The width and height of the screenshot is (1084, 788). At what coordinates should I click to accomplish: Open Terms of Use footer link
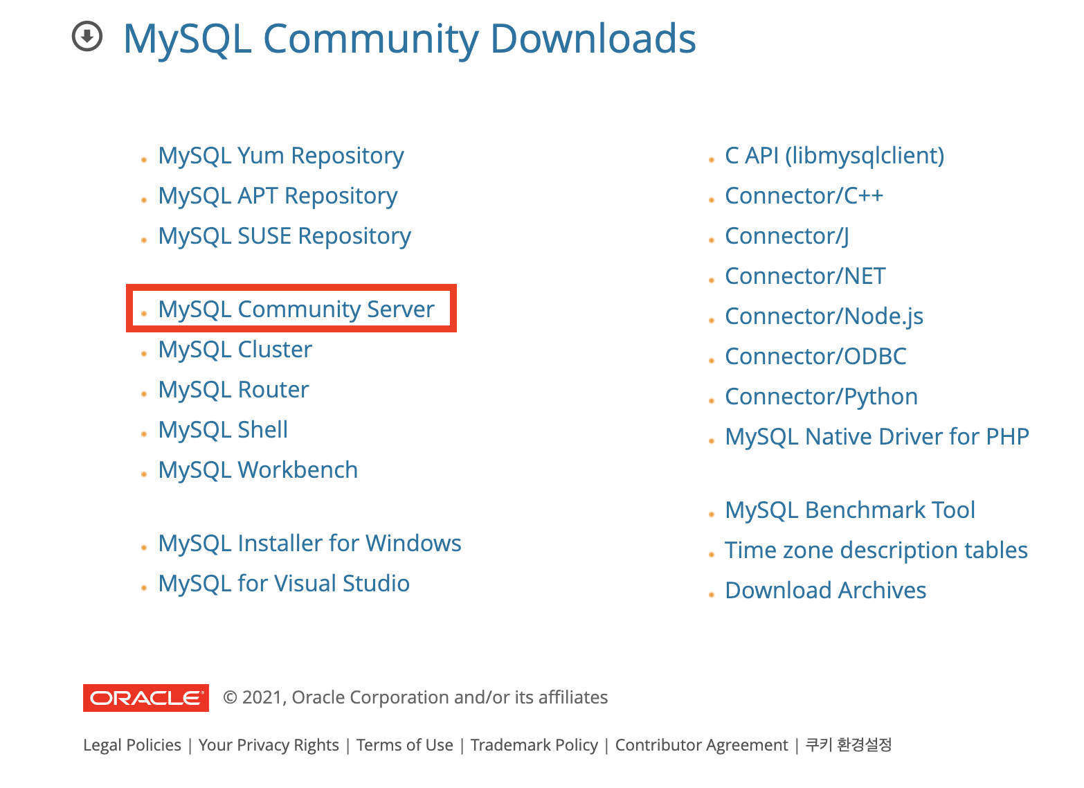pos(405,745)
